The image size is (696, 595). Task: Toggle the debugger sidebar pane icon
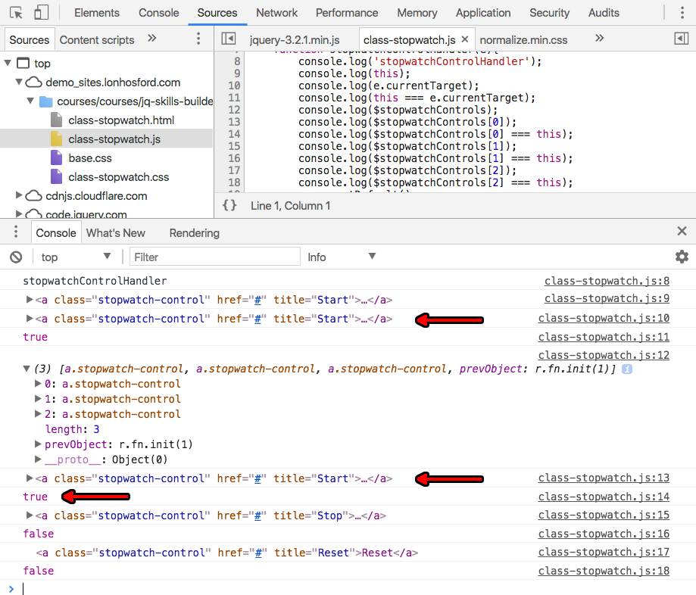point(682,39)
